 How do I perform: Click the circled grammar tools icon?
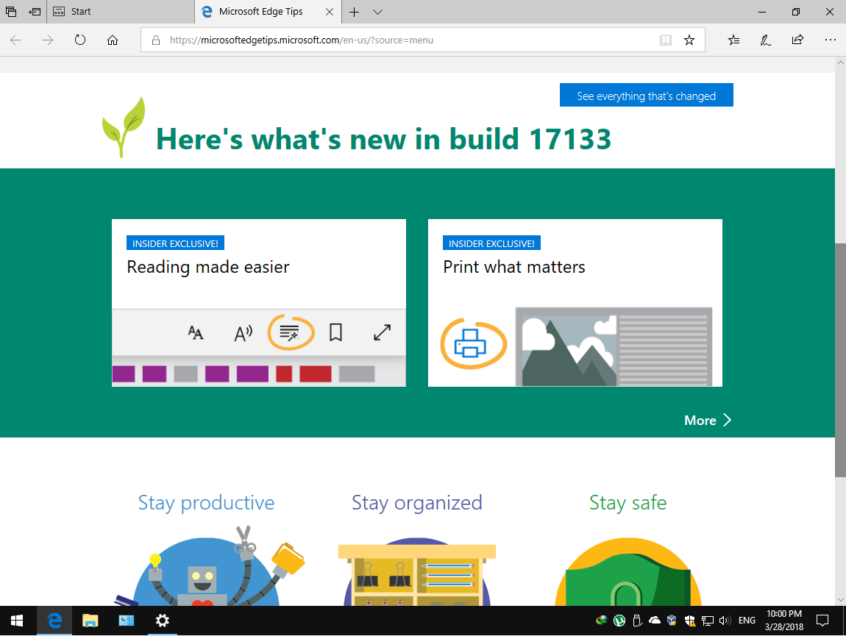point(291,332)
